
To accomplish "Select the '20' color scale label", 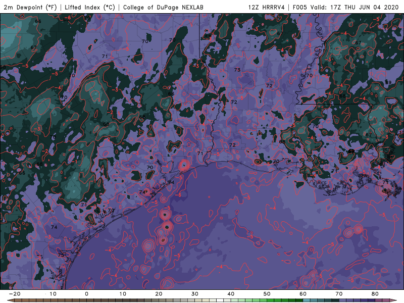I will [x=159, y=294].
